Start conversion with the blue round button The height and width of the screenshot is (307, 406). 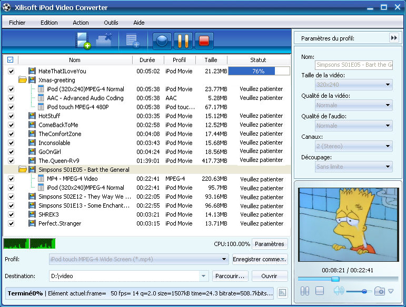(162, 41)
